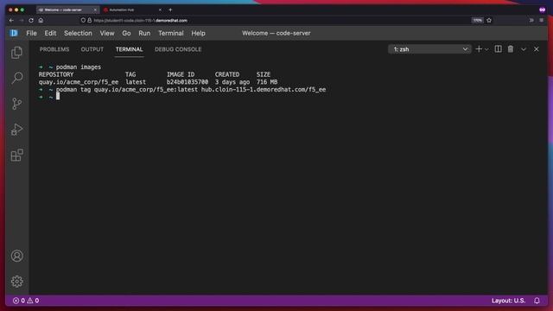Open the View menu
Image resolution: width=553 pixels, height=311 pixels.
107,33
